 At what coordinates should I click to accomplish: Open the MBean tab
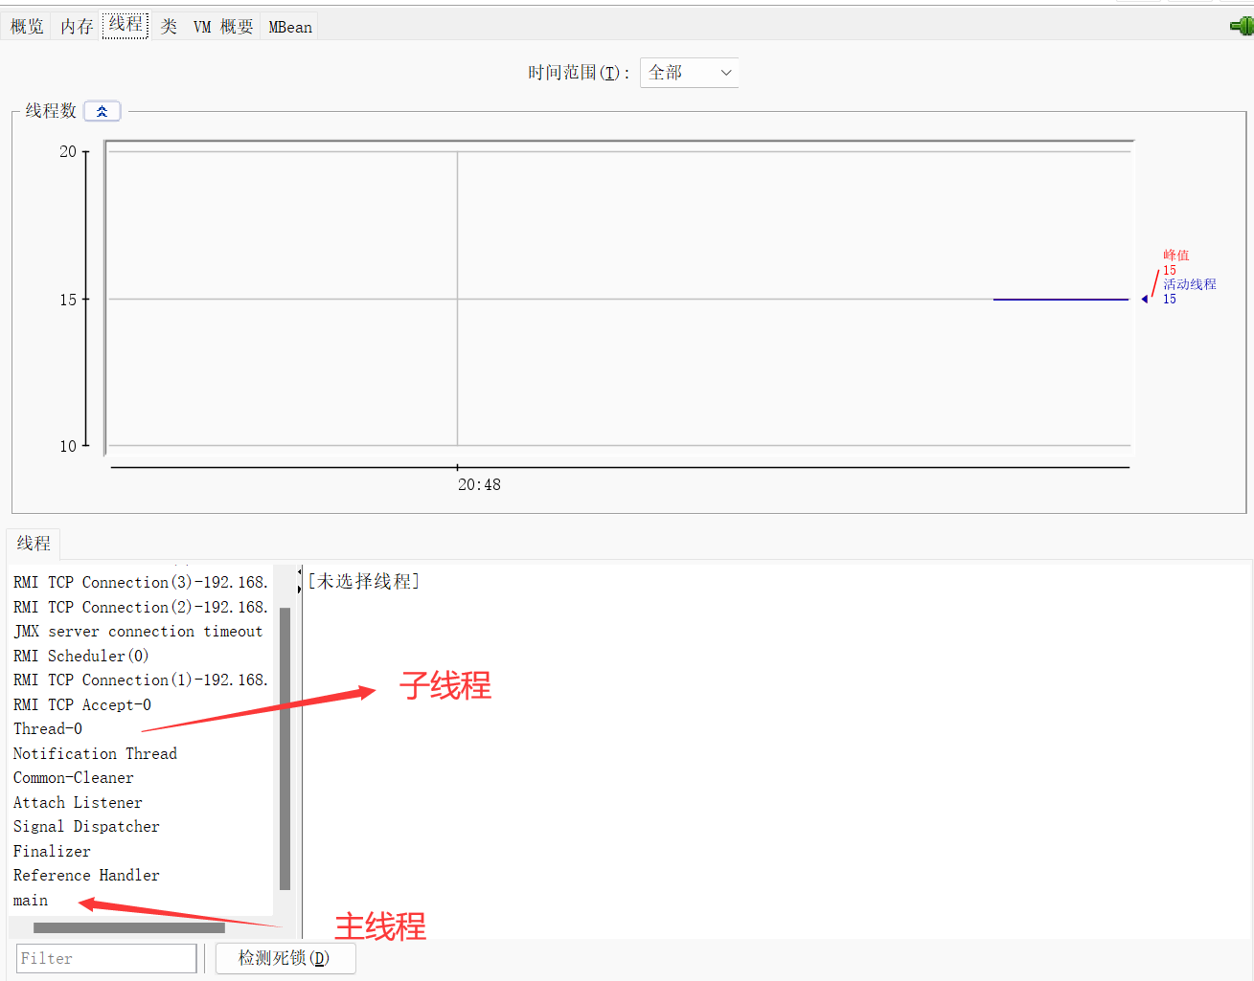[x=290, y=27]
